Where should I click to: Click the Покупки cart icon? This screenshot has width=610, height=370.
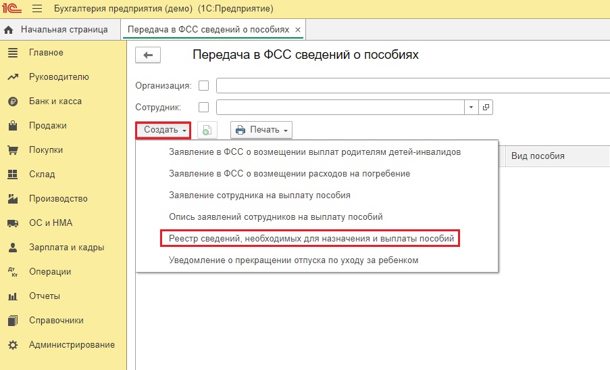pos(13,150)
